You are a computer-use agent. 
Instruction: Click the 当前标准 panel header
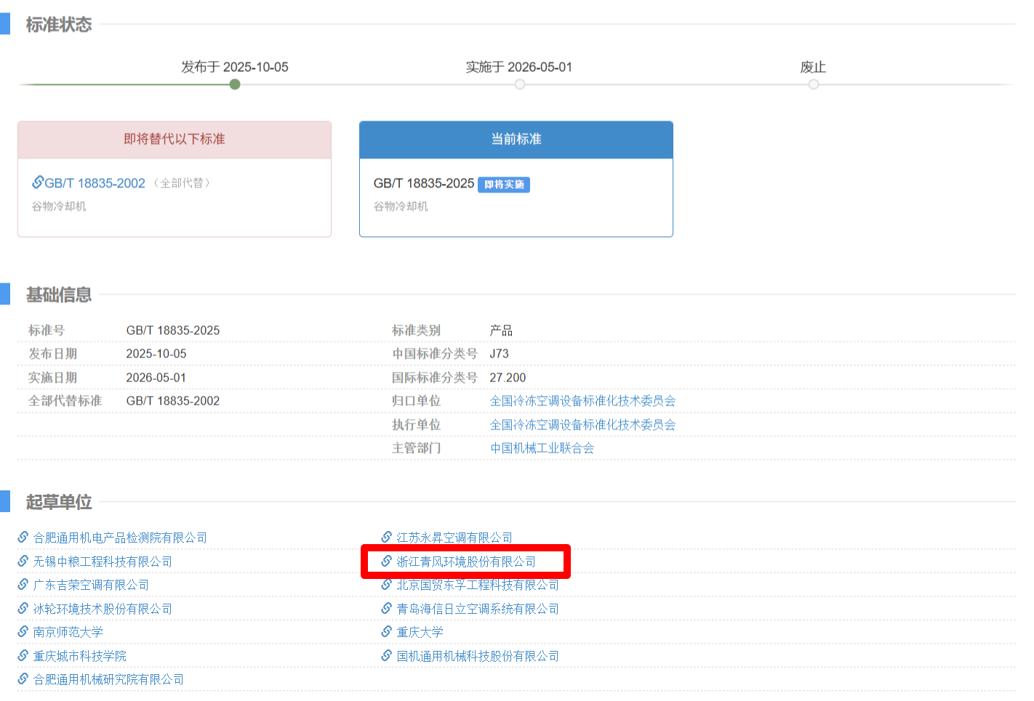click(x=516, y=139)
